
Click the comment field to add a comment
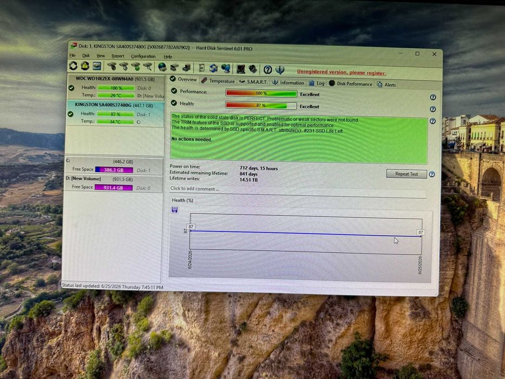[x=298, y=189]
